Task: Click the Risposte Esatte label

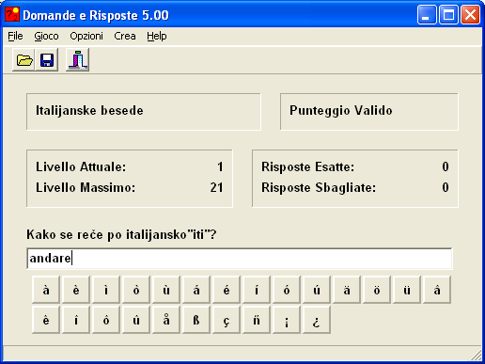Action: coord(308,166)
